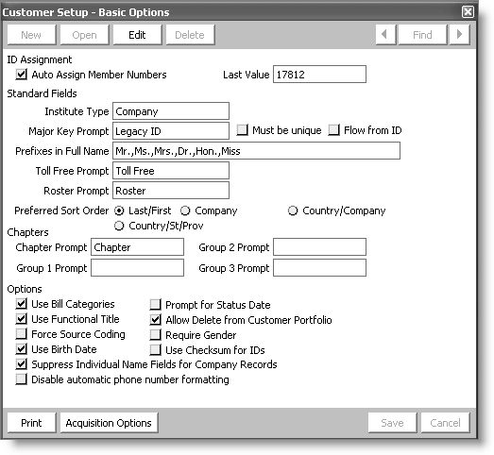Image resolution: width=494 pixels, height=455 pixels.
Task: Toggle Use Birth Date option
Action: pyautogui.click(x=21, y=349)
